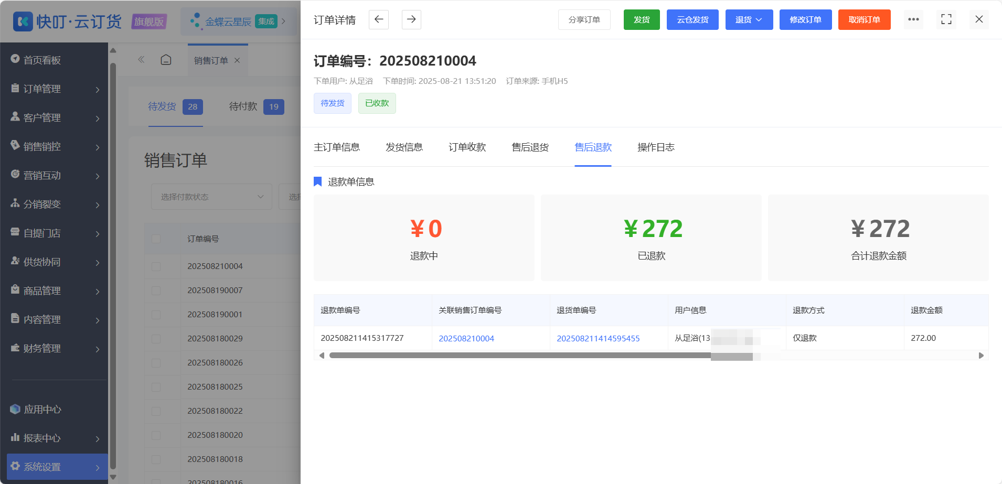1002x484 pixels.
Task: Click the home icon in tab bar
Action: coord(166,60)
